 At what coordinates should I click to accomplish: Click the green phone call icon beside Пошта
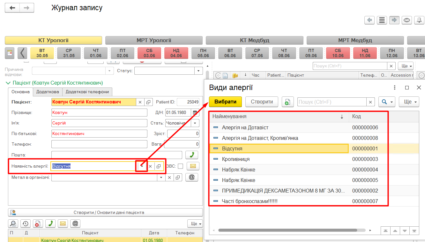tap(192, 155)
